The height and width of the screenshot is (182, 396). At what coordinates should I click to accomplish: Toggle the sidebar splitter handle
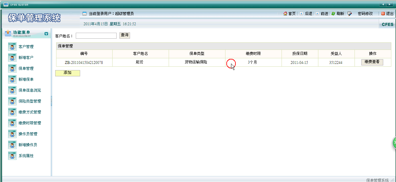point(51,101)
